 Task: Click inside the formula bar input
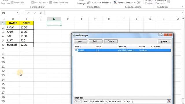[113, 13]
